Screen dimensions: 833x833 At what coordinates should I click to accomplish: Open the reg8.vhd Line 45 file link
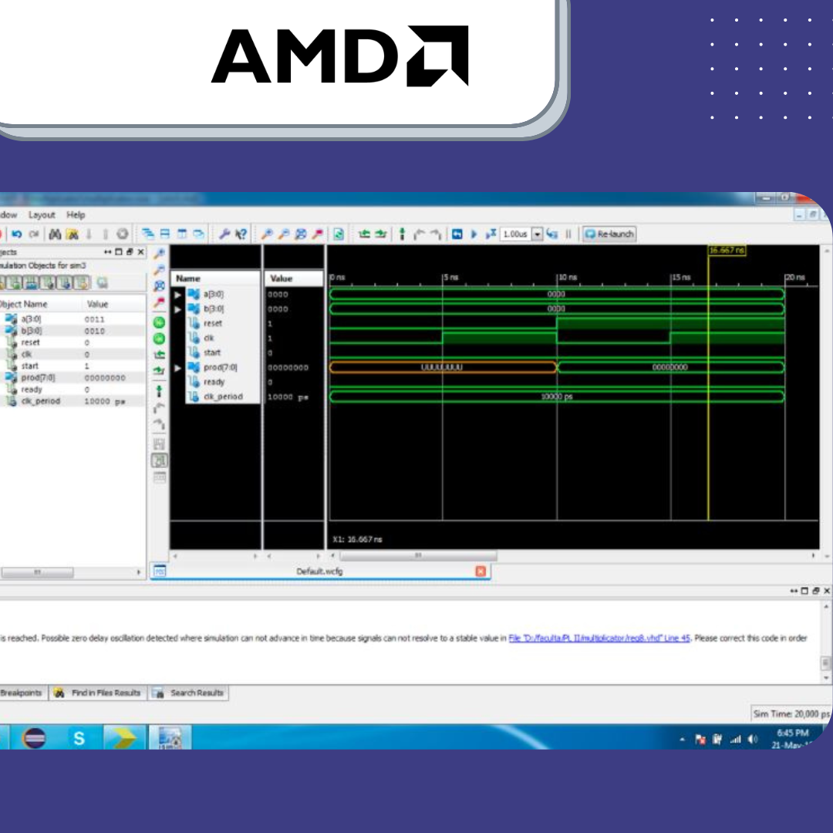[x=599, y=639]
